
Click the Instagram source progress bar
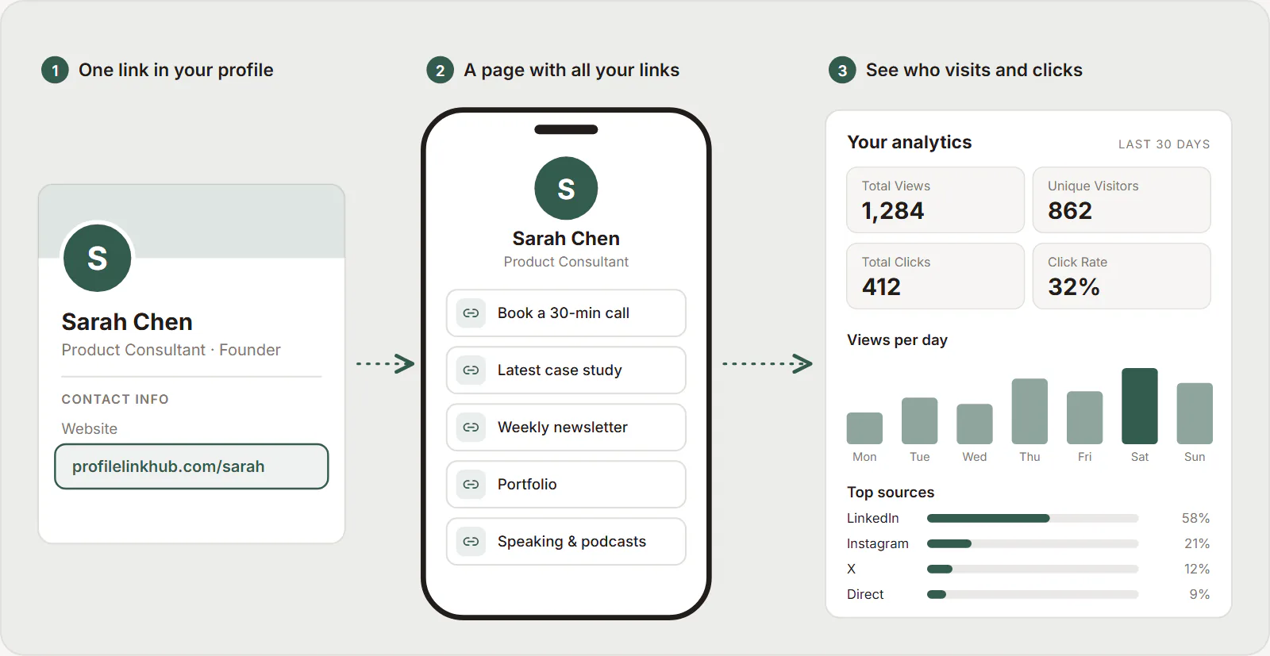coord(1033,544)
